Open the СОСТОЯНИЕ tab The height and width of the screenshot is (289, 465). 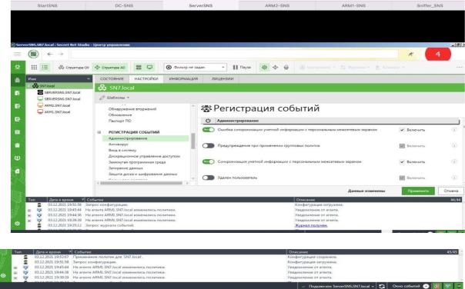click(112, 78)
